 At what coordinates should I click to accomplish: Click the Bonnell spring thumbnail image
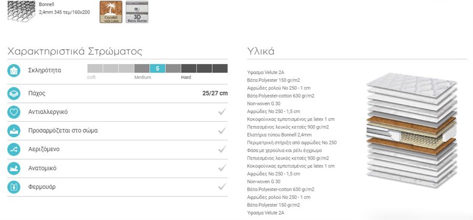click(21, 11)
